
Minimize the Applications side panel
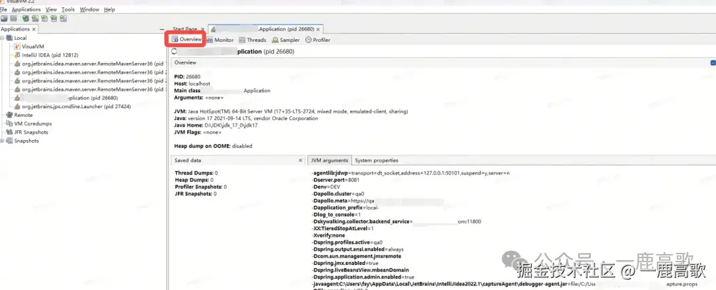click(162, 29)
